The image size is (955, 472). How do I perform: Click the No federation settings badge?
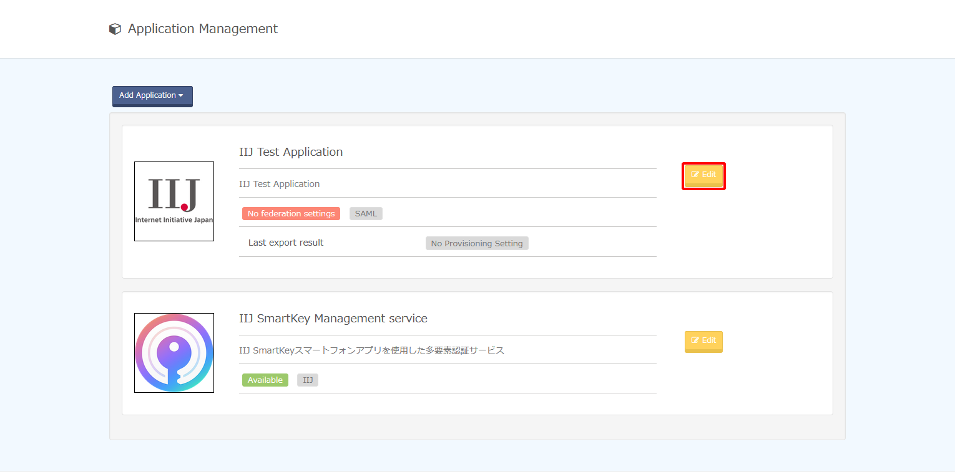click(291, 213)
